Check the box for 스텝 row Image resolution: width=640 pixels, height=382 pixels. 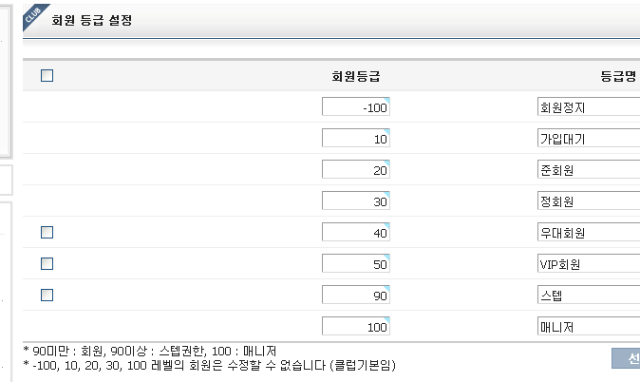pyautogui.click(x=47, y=295)
